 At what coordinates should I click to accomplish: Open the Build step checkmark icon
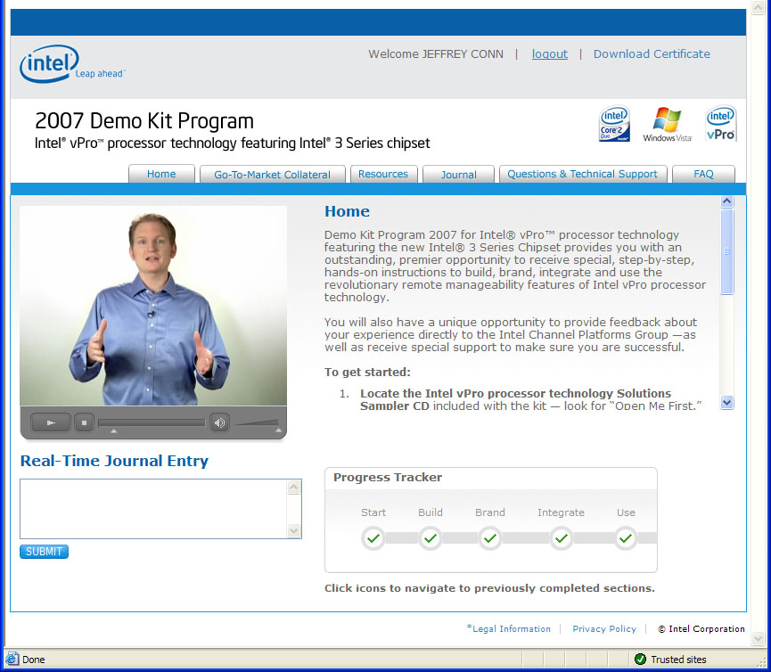(x=431, y=538)
